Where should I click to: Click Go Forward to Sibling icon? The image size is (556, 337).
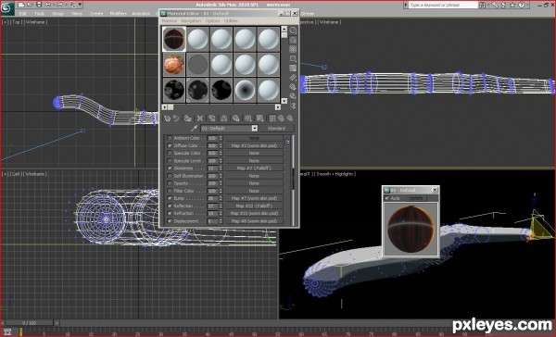290,119
